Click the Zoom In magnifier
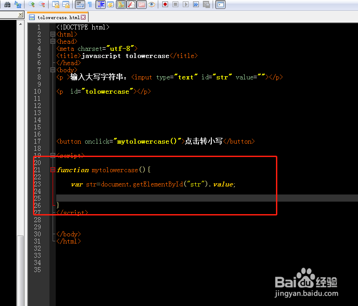 [x=32, y=4]
